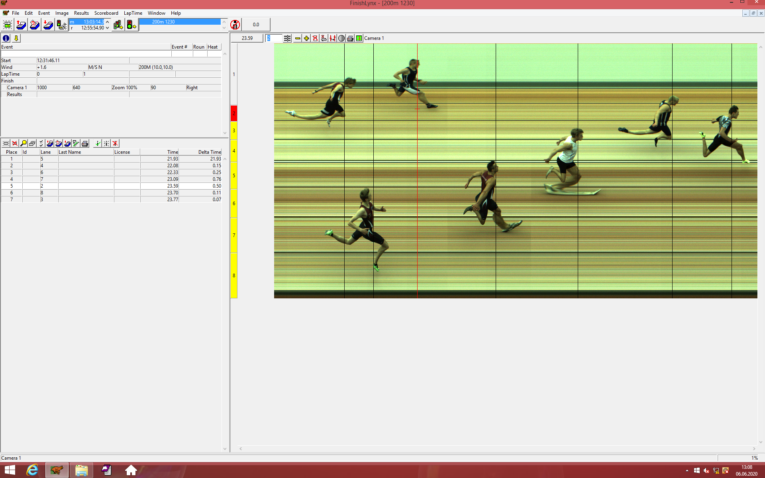Select result time 23.59 in place 5 row
The width and height of the screenshot is (765, 478).
(x=159, y=186)
